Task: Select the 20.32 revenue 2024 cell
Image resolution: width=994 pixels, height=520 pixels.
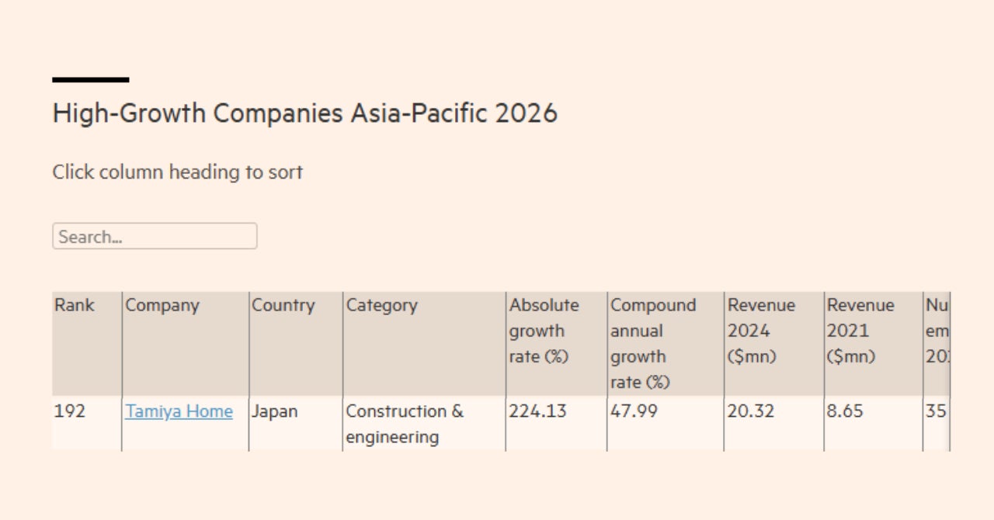Action: pyautogui.click(x=751, y=411)
